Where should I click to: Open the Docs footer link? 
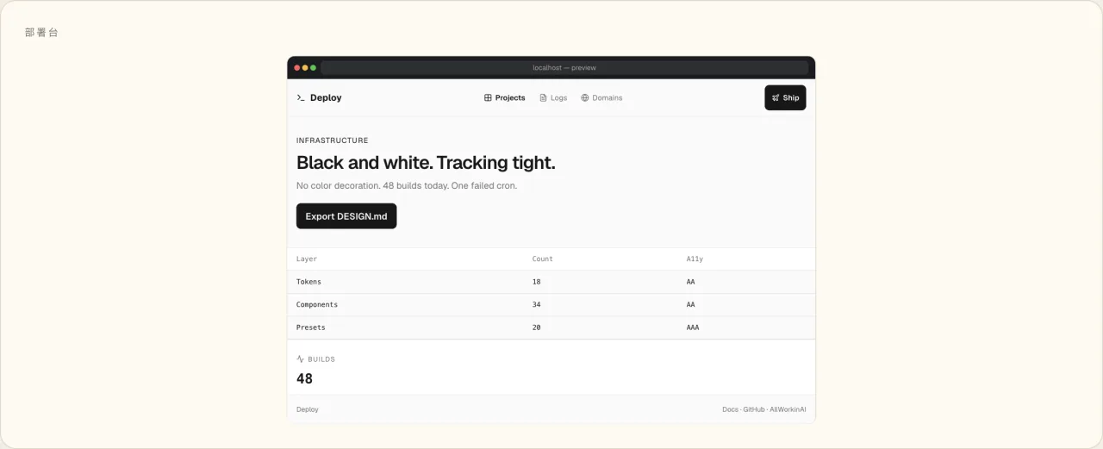(730, 409)
